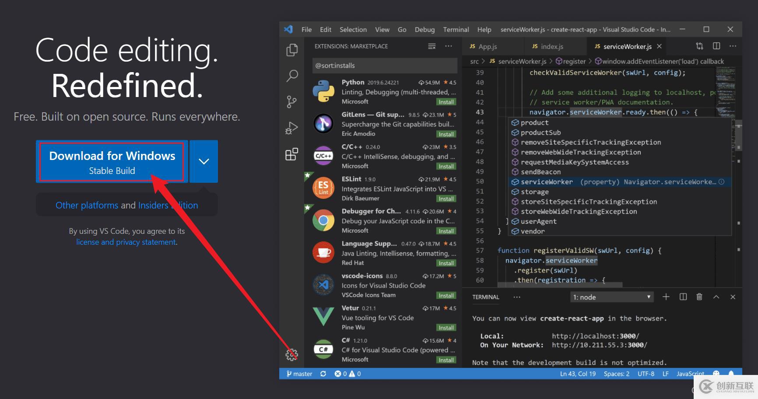Viewport: 758px width, 399px height.
Task: Maximize the terminal panel with the up chevron
Action: (716, 297)
